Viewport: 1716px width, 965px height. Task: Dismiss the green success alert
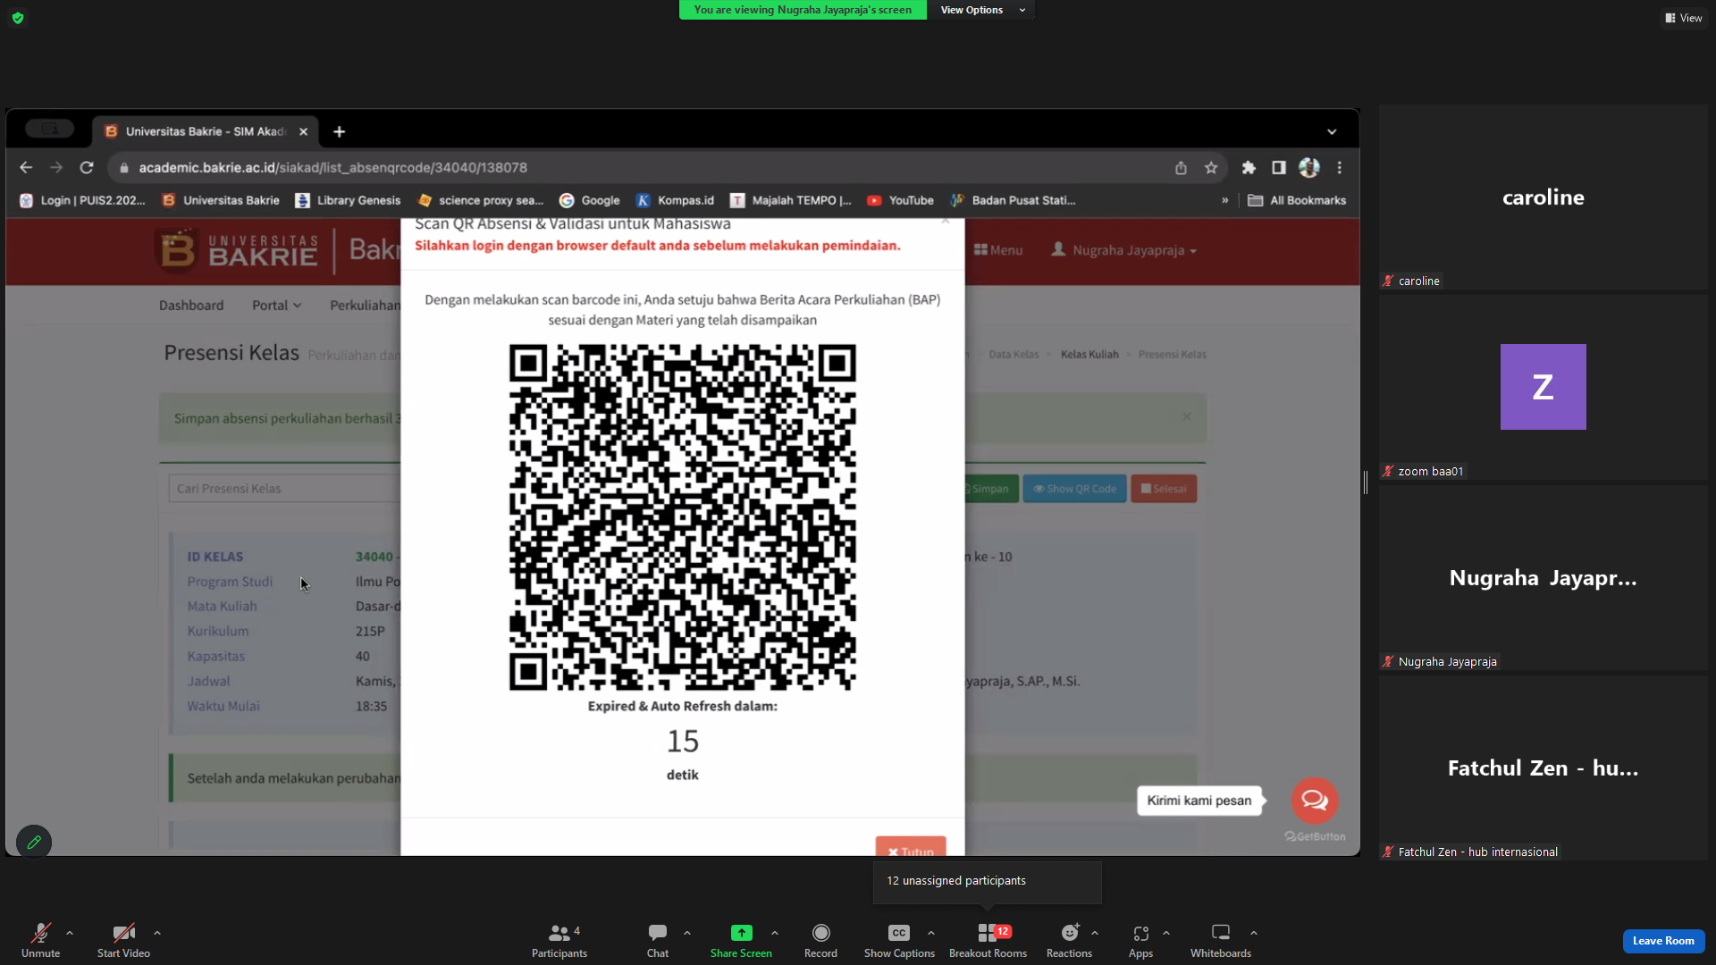coord(1187,417)
